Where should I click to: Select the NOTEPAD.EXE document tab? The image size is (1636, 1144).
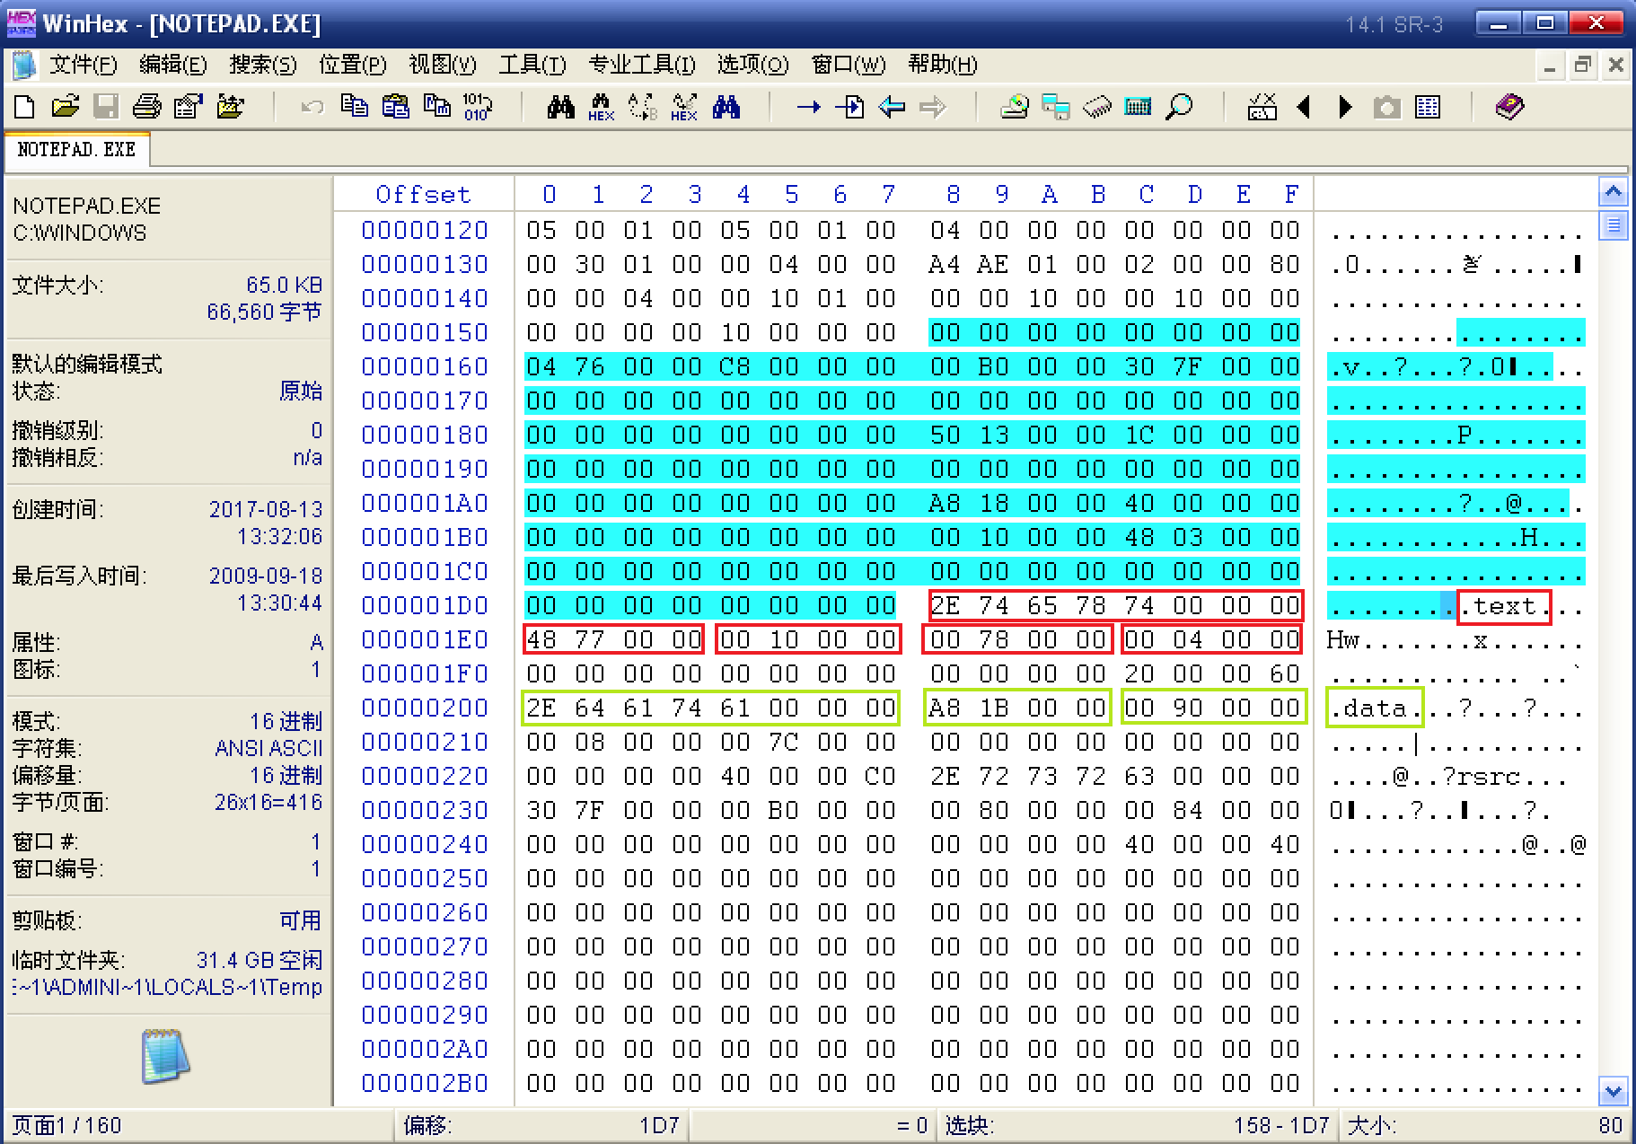[76, 149]
